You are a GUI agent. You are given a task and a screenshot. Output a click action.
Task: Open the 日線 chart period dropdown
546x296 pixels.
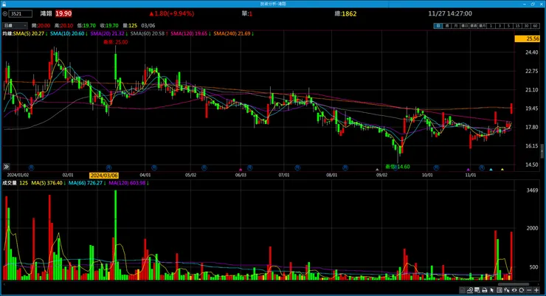tap(15, 25)
